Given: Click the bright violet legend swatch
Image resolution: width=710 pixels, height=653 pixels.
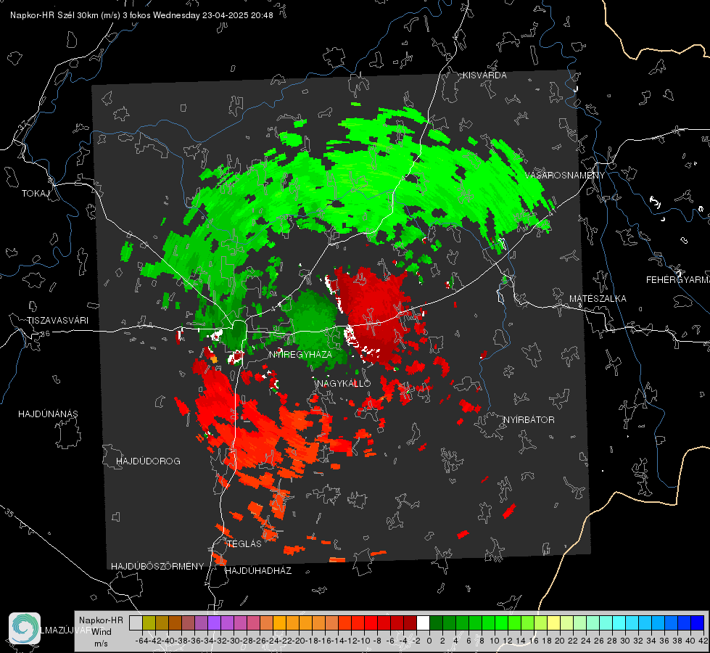Looking at the screenshot, I should [x=214, y=623].
